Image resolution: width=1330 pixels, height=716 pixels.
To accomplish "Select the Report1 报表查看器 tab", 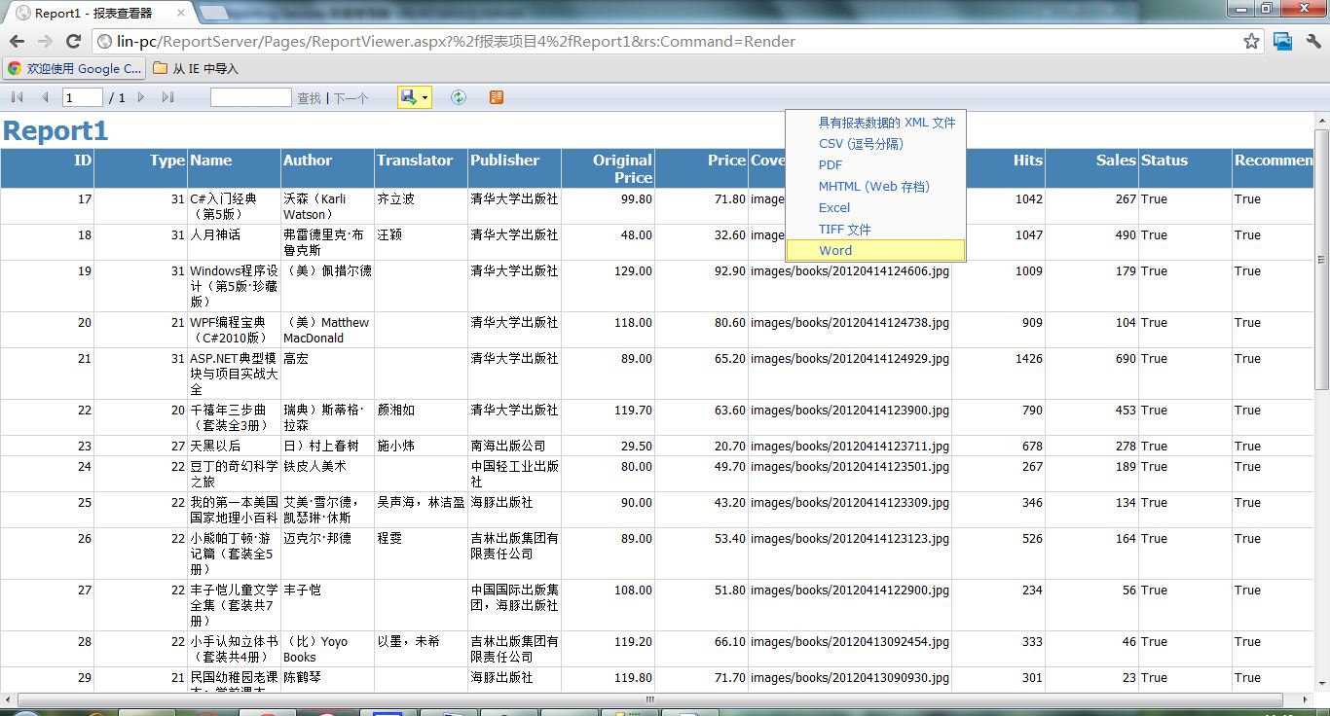I will coord(97,14).
